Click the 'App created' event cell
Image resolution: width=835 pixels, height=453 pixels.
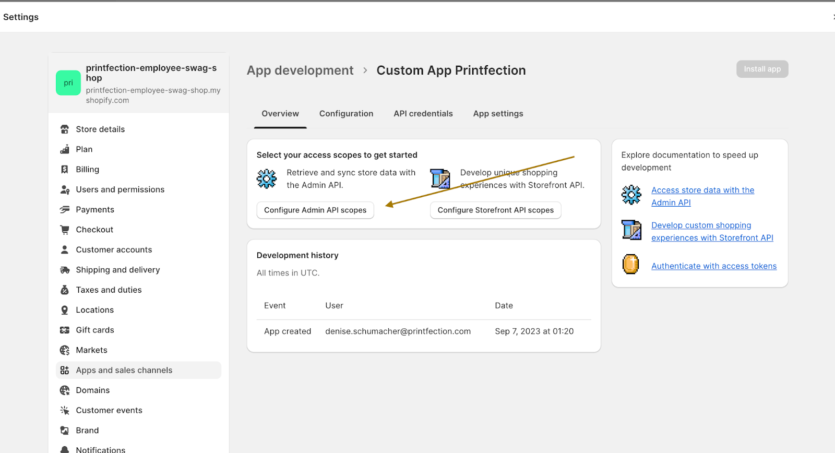[x=288, y=331]
